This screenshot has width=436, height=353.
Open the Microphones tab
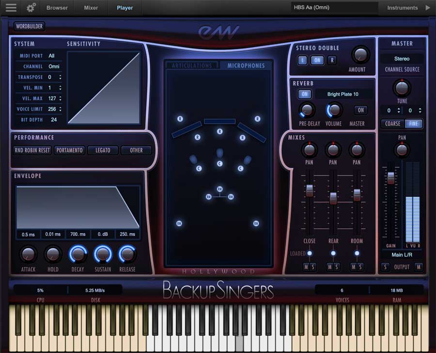246,65
